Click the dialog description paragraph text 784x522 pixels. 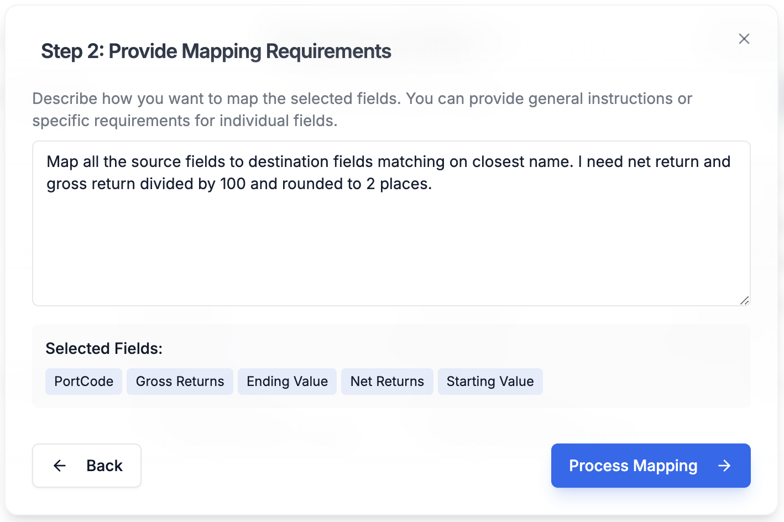[x=362, y=109]
